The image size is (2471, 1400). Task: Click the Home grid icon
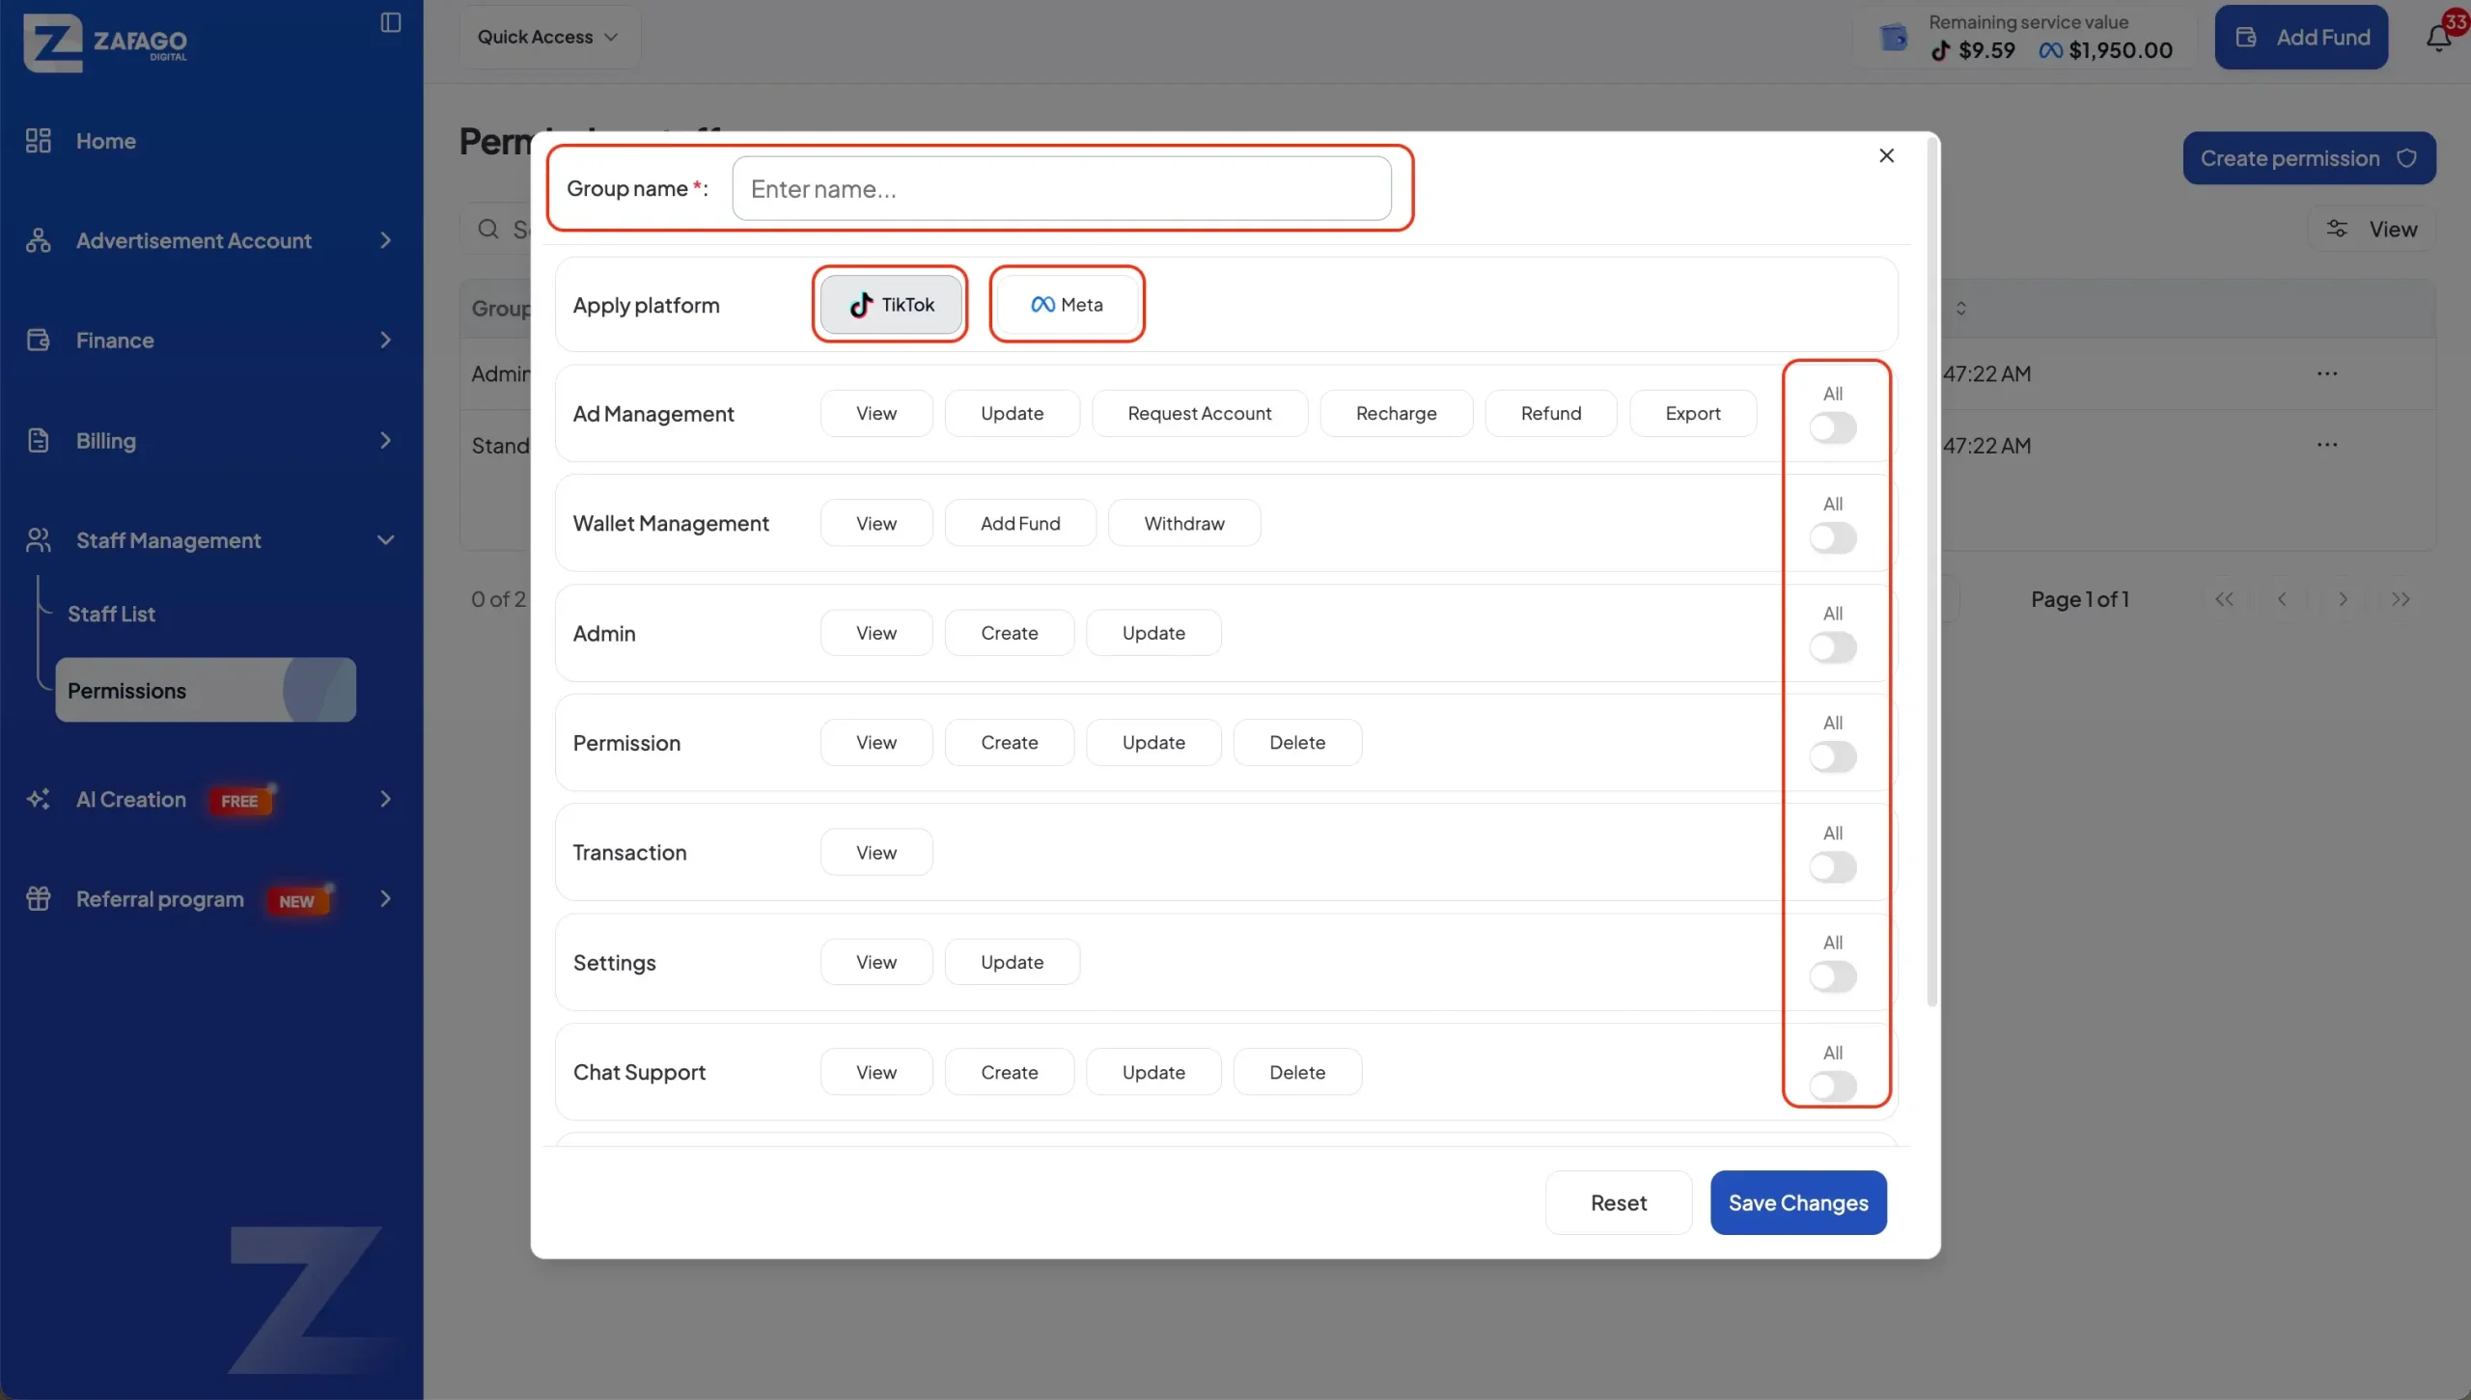click(x=39, y=141)
